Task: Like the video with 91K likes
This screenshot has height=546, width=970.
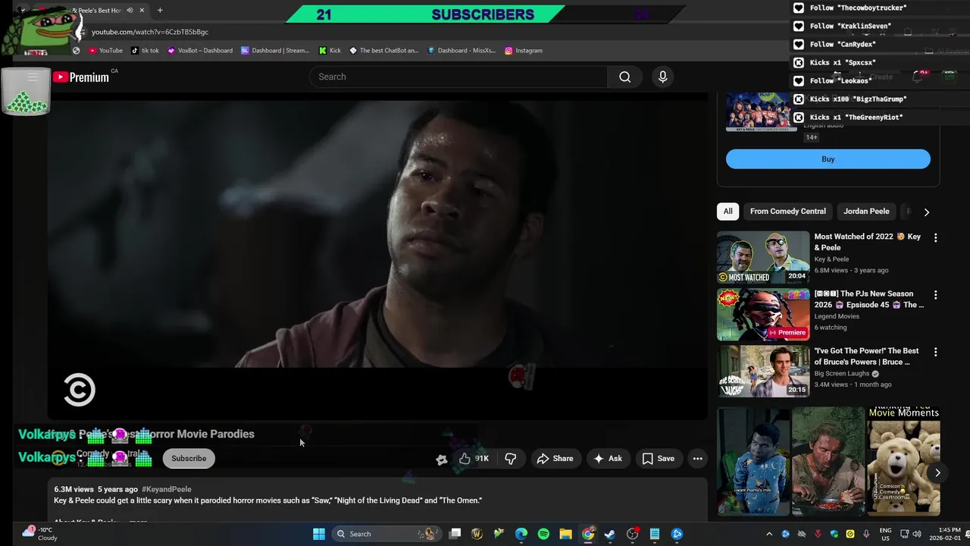Action: [474, 458]
